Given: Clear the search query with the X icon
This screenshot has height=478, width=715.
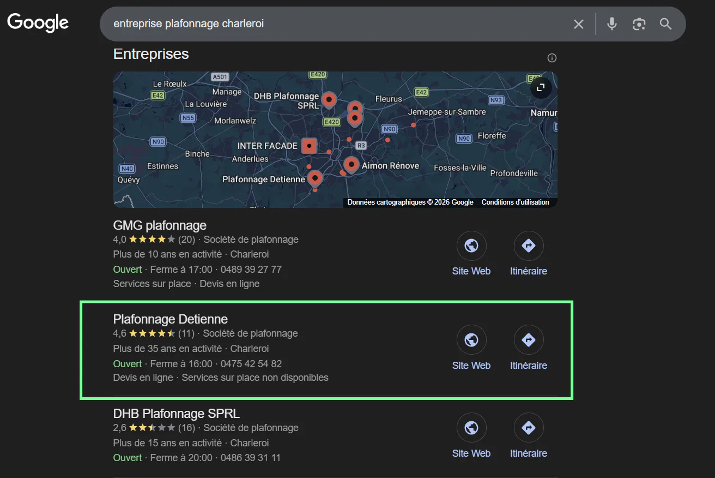Looking at the screenshot, I should coord(579,24).
